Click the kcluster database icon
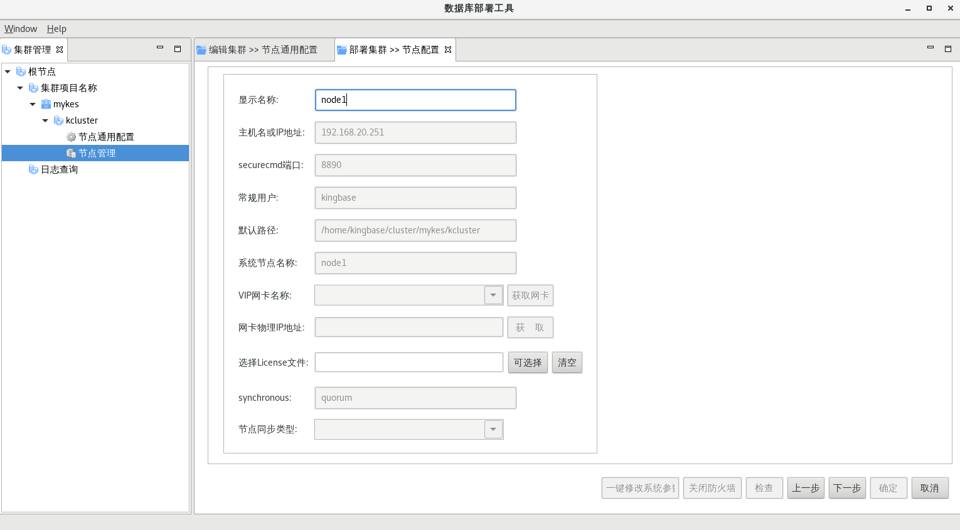 58,120
